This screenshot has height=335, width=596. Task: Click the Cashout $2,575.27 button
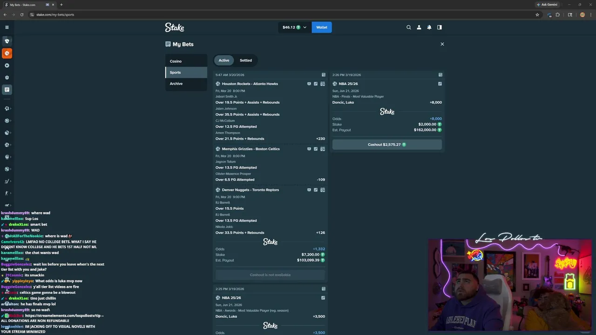point(387,145)
